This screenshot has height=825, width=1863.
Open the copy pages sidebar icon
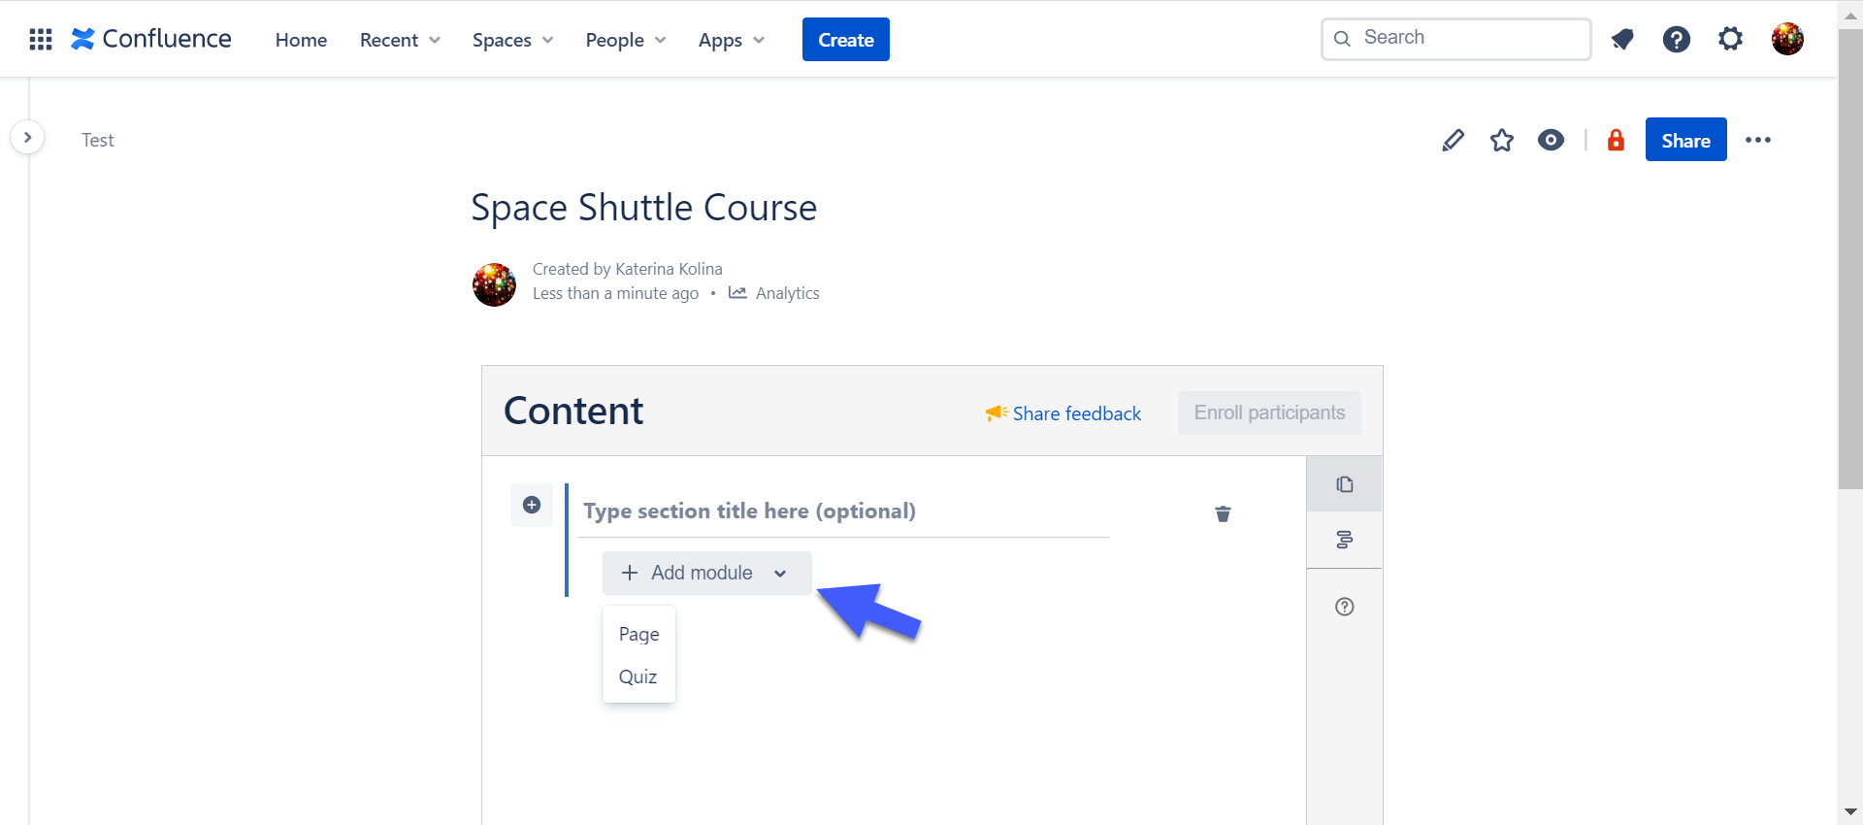(x=1344, y=484)
